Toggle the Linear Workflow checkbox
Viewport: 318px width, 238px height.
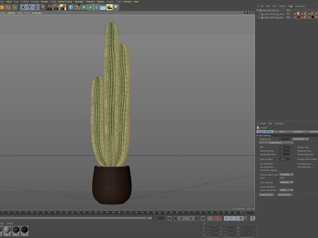click(280, 187)
